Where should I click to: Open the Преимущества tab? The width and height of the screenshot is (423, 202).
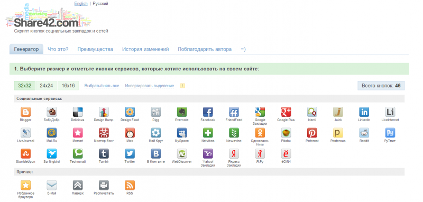(95, 49)
